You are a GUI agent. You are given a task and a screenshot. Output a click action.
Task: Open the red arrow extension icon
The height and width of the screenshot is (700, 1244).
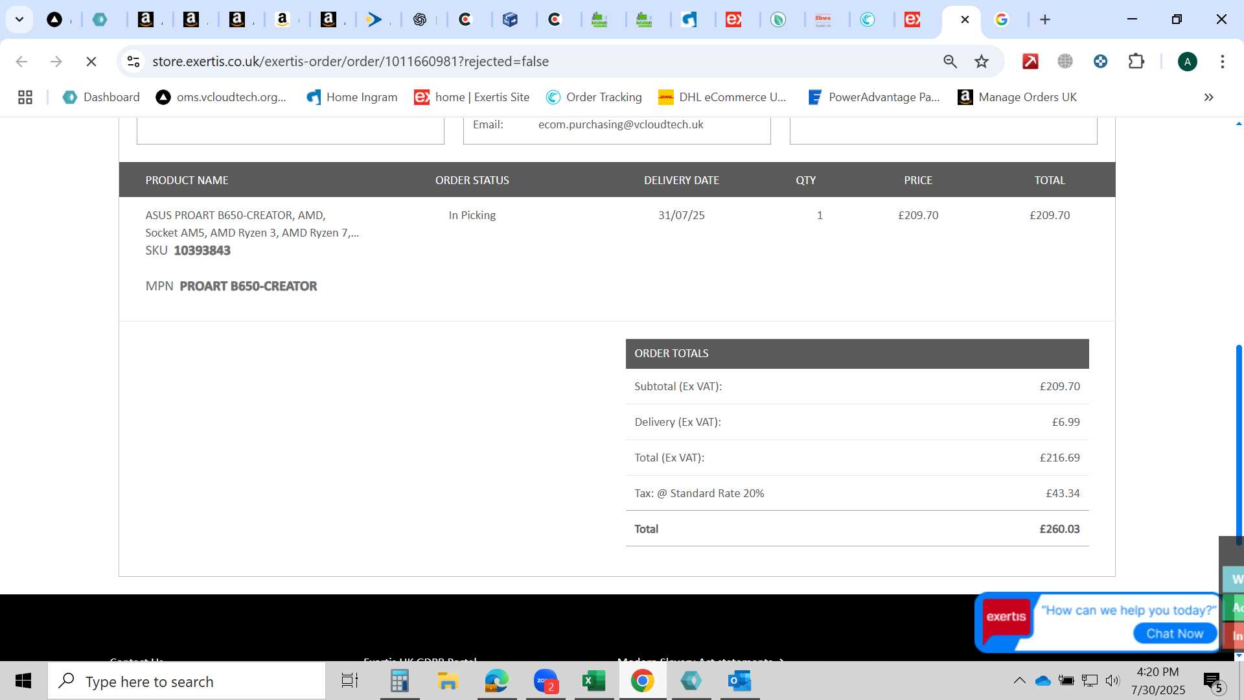click(x=1030, y=62)
